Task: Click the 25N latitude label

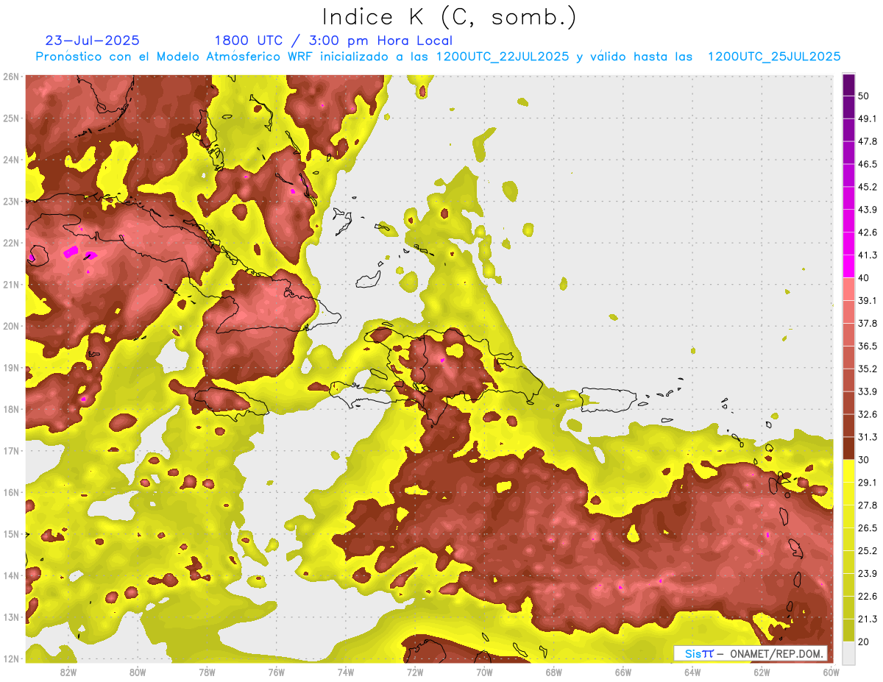Action: coord(11,118)
